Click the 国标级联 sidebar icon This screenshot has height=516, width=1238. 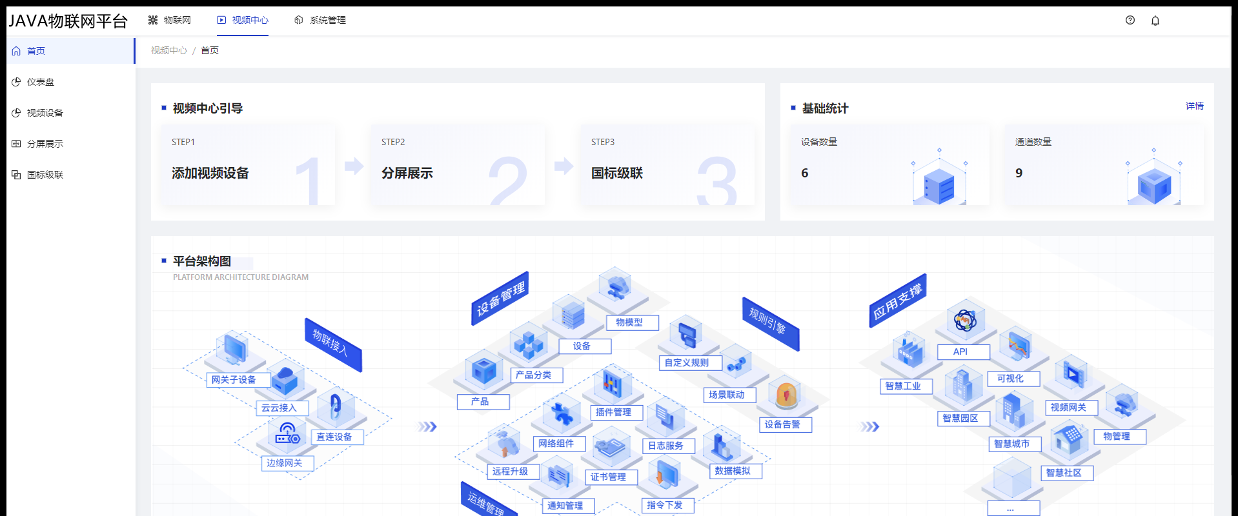click(16, 175)
